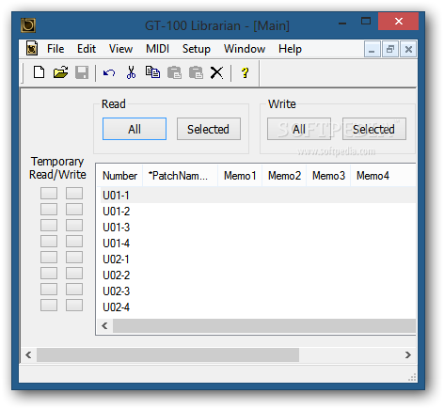444x409 pixels.
Task: Click the Write All button
Action: [299, 129]
